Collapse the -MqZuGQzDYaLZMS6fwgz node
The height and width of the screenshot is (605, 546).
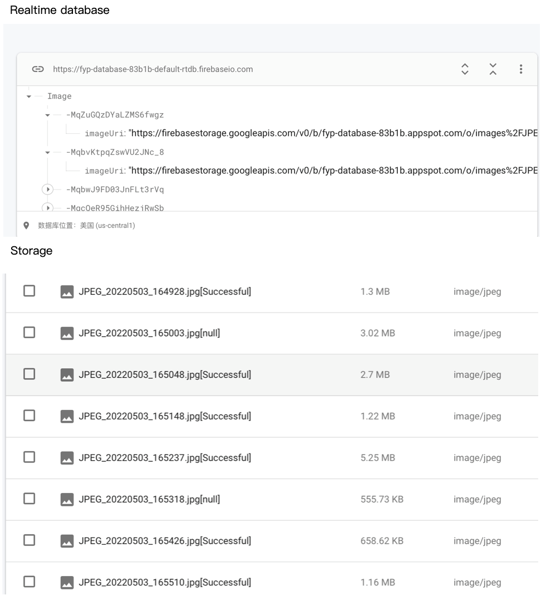[x=48, y=115]
